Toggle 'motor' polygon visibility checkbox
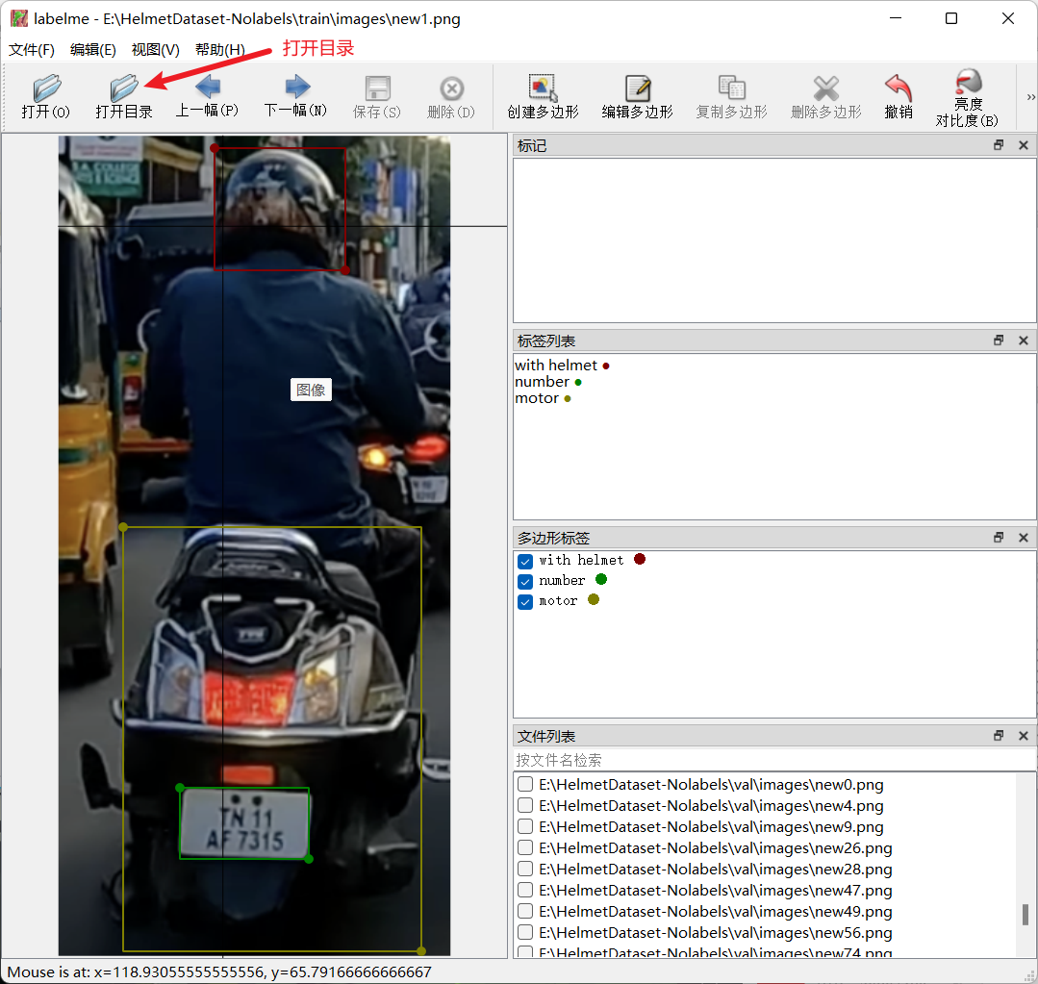1038x984 pixels. click(x=525, y=602)
